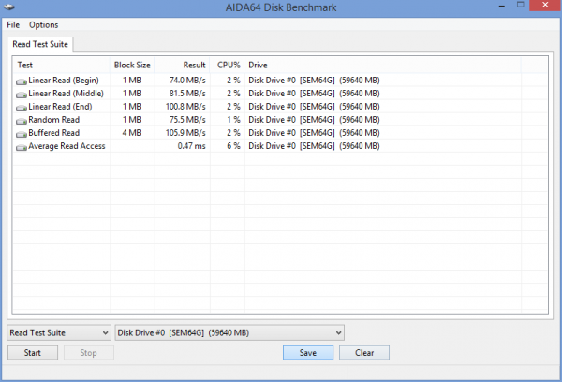This screenshot has width=562, height=382.
Task: Click the drive icon beside Random Read
Action: tap(22, 121)
